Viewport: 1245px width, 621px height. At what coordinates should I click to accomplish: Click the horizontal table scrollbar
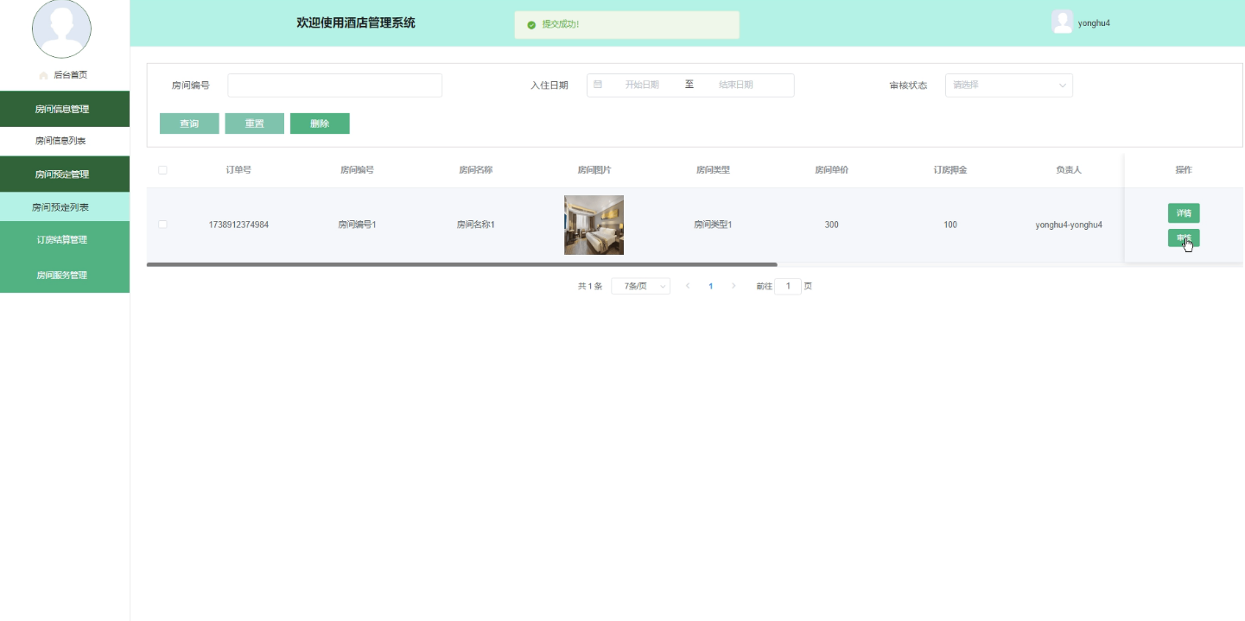pos(461,264)
